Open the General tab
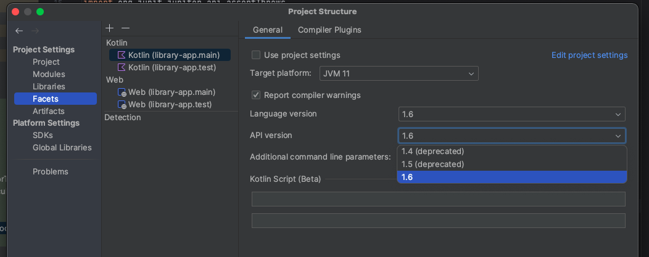The height and width of the screenshot is (257, 649). pos(268,30)
